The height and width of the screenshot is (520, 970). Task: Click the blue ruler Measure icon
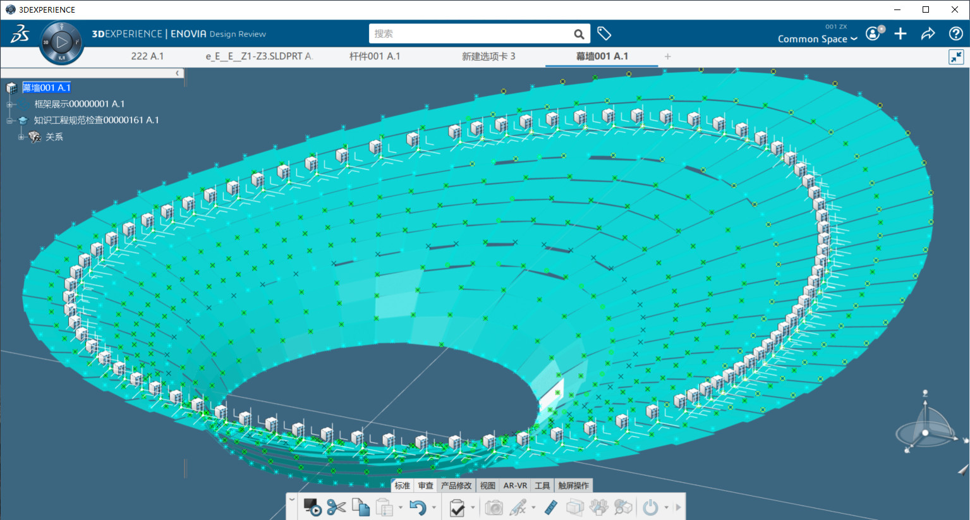click(551, 507)
